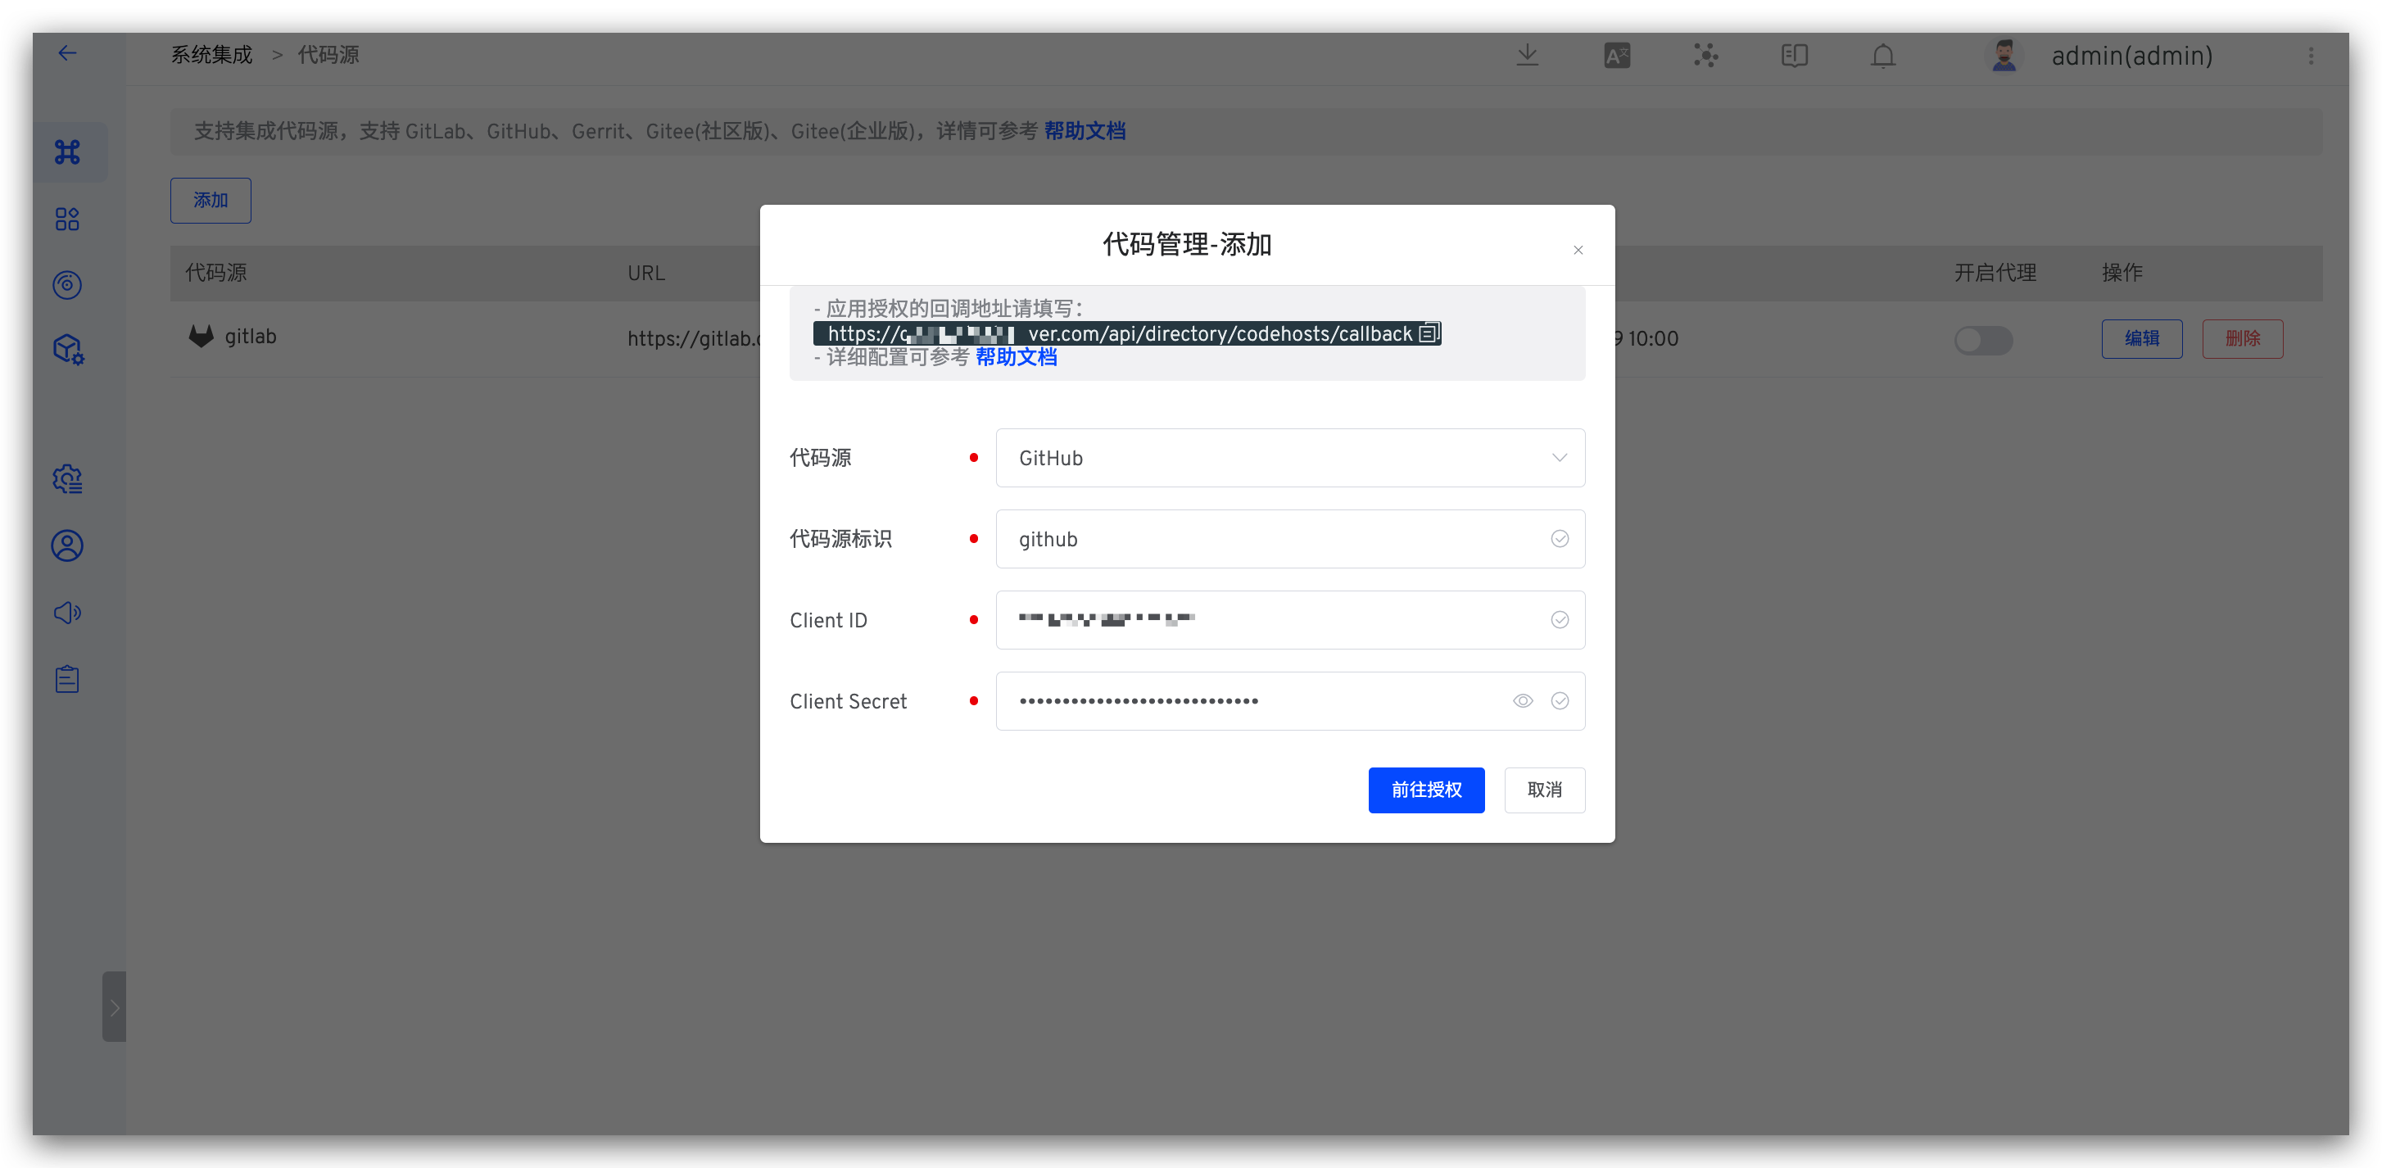Click the validation check icon beside 代码源标识
The image size is (2382, 1168).
[1560, 538]
